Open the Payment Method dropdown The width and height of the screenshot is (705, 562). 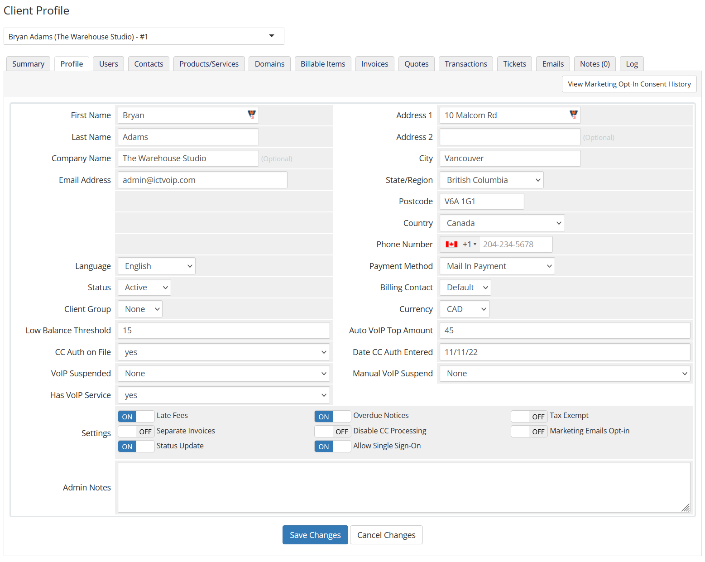pos(497,266)
